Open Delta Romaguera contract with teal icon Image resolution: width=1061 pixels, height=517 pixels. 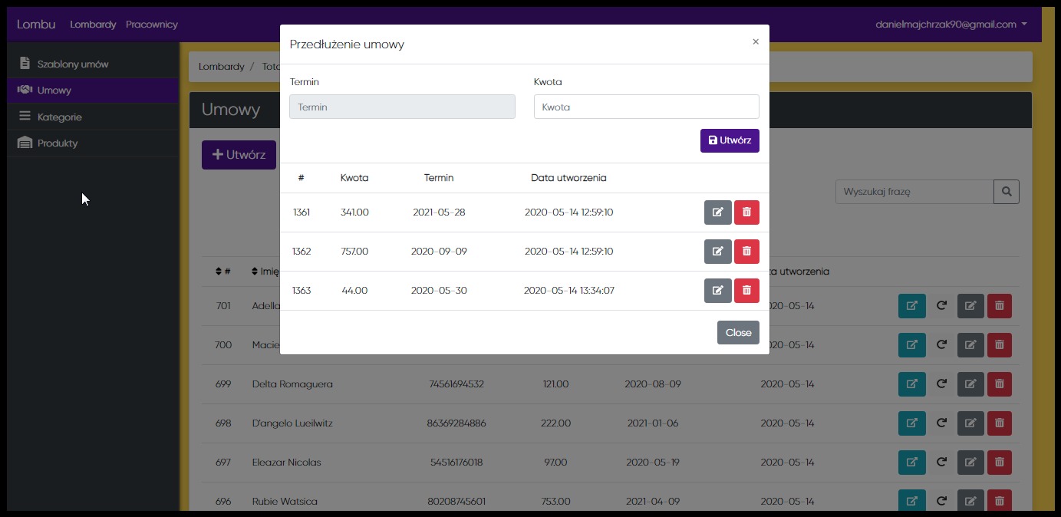tap(911, 384)
